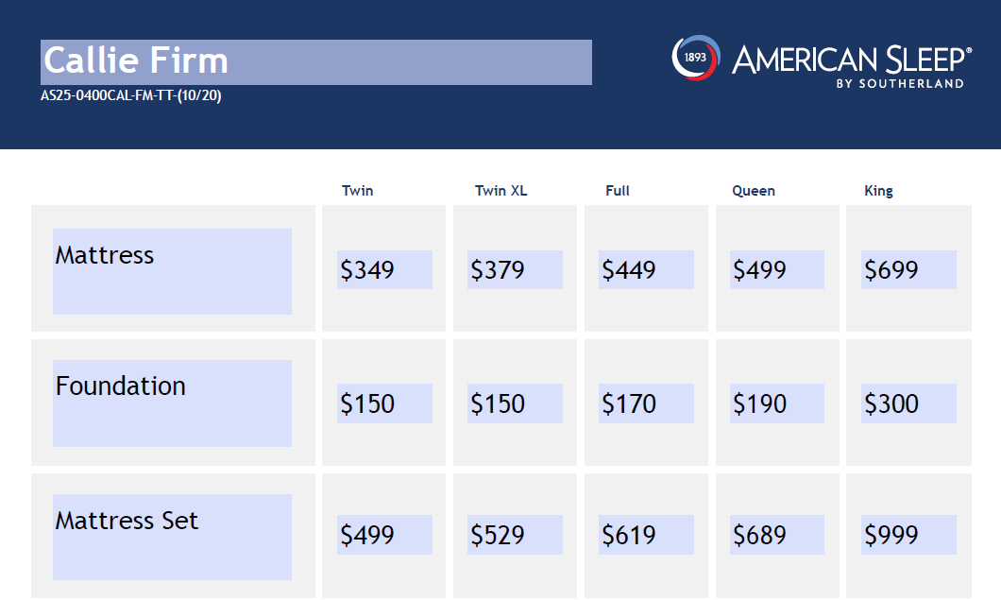
Task: Click the Queen mattress $499 price field
Action: tap(776, 270)
